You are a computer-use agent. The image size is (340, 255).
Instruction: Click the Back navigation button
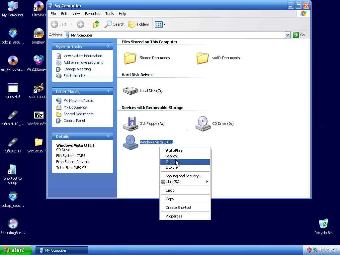59,24
